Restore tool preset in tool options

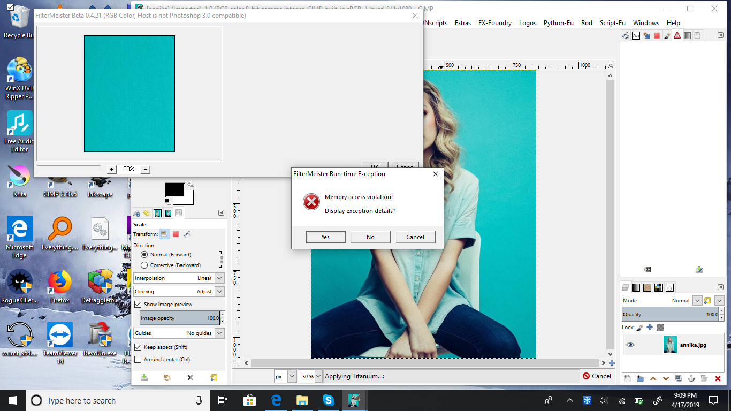(x=167, y=378)
